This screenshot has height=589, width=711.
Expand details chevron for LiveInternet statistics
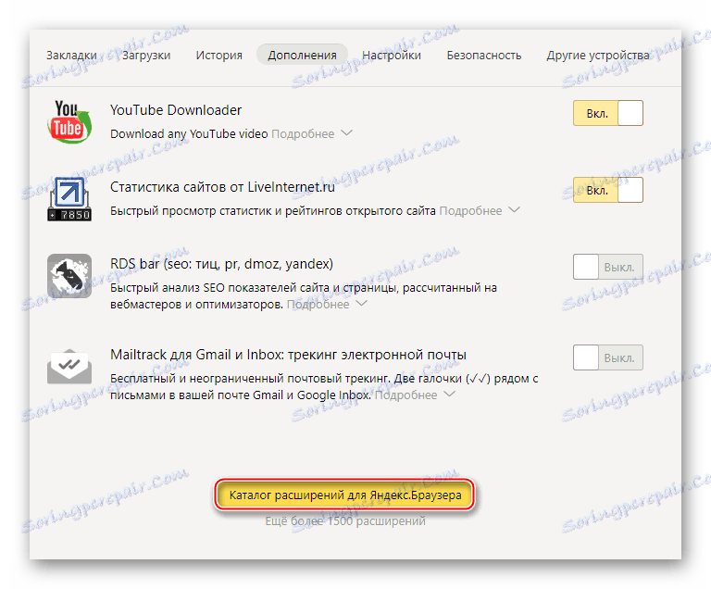[x=514, y=209]
